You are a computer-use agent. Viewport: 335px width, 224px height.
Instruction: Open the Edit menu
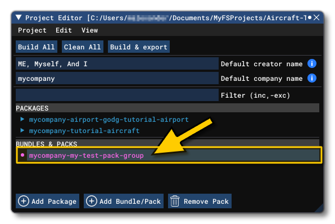(64, 30)
